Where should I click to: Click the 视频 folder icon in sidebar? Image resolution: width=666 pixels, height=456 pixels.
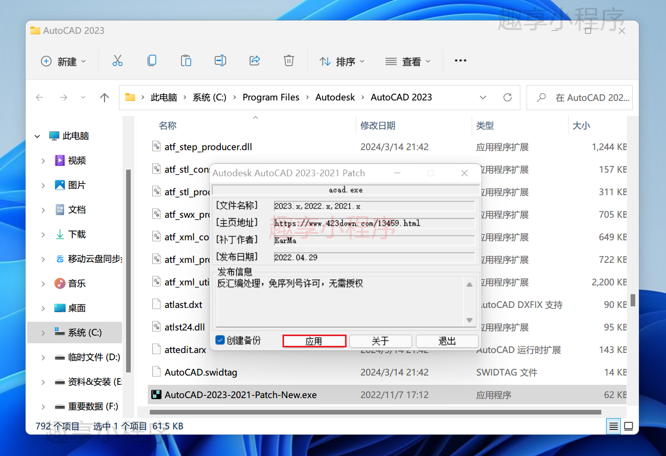[x=59, y=160]
